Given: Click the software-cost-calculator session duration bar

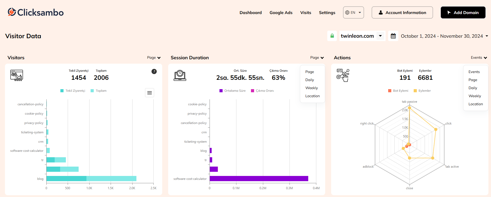Looking at the screenshot, I should [x=259, y=179].
